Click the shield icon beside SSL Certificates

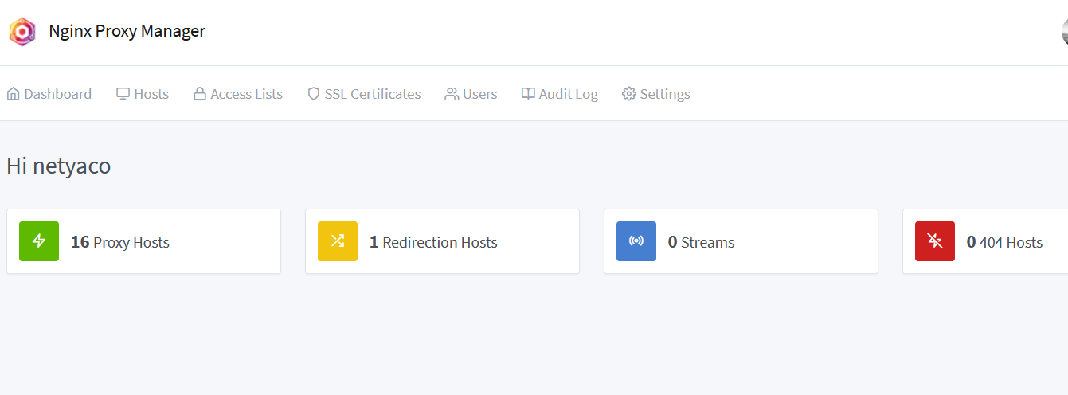(314, 94)
